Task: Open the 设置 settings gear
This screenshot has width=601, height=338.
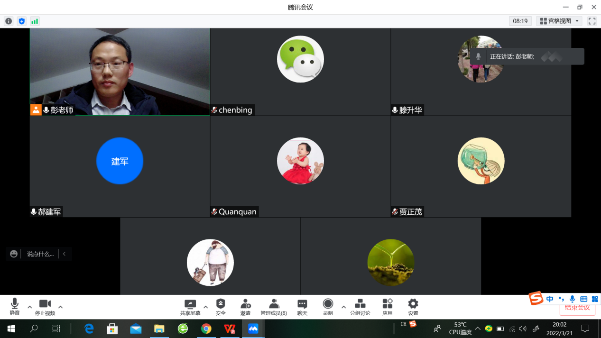Action: tap(413, 307)
